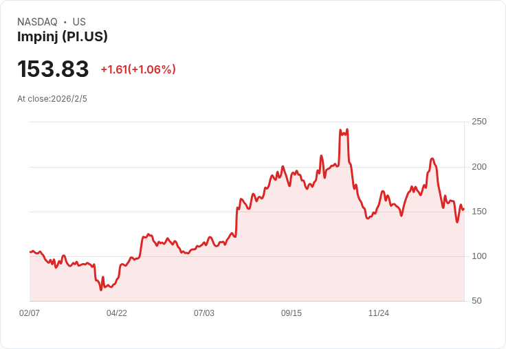
Task: Click the current price 153.83
Action: pos(53,69)
